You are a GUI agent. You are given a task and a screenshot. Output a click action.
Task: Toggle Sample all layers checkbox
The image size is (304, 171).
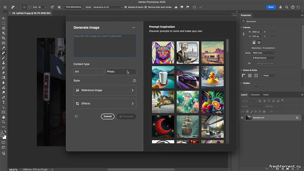point(126,7)
